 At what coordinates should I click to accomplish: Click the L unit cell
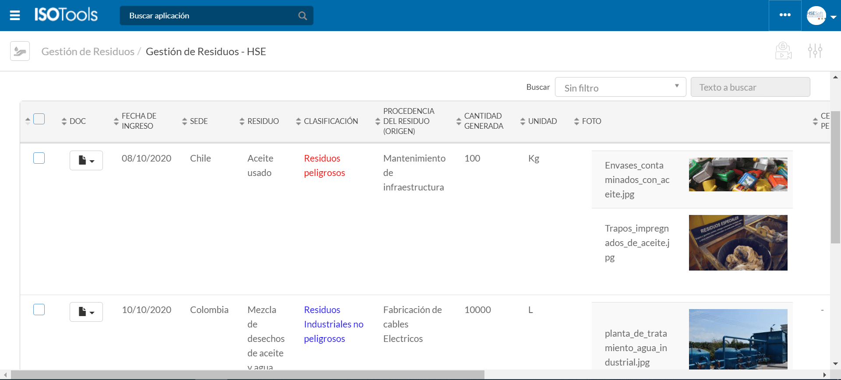pos(530,310)
